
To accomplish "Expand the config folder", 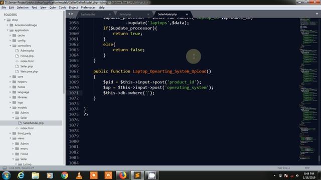I will pyautogui.click(x=10, y=40).
